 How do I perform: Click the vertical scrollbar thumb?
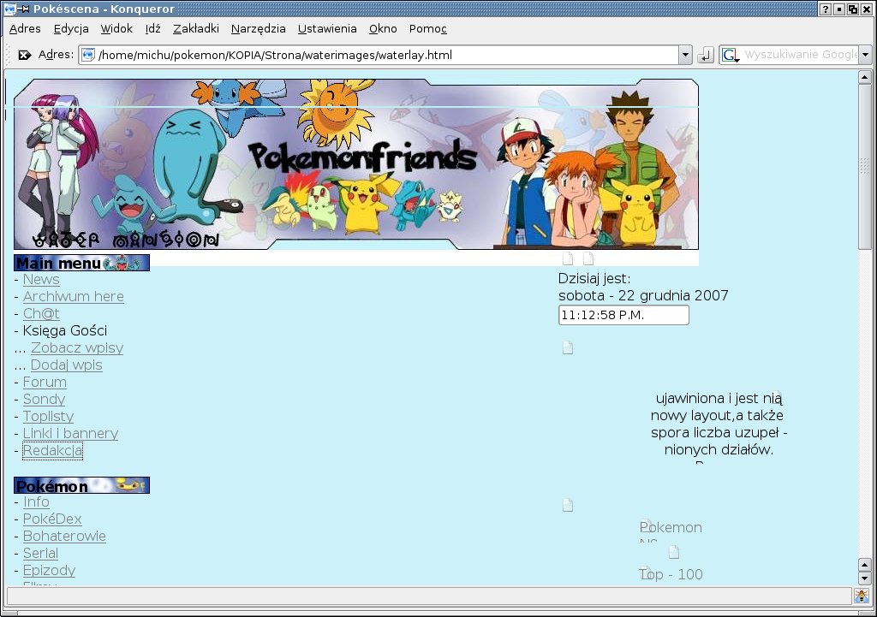(x=865, y=168)
